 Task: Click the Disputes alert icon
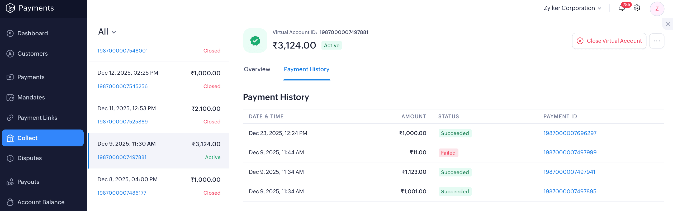[10, 158]
